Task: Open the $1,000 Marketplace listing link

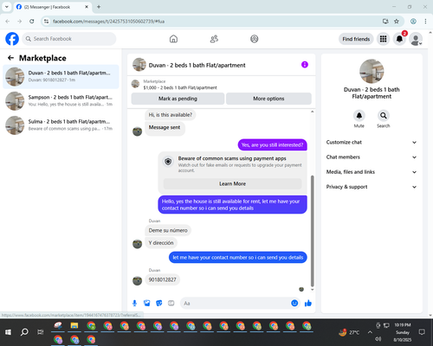Action: click(x=180, y=87)
